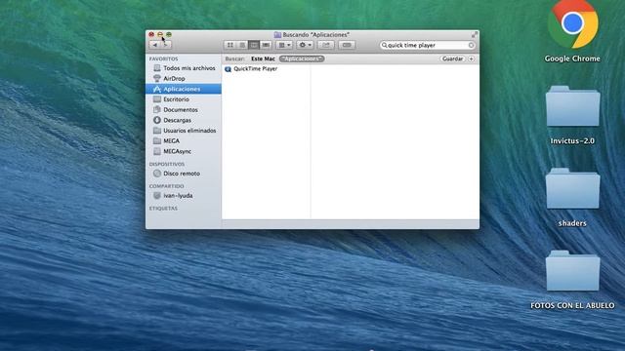Open Escritorio in the sidebar
This screenshot has height=351, width=625.
point(184,99)
